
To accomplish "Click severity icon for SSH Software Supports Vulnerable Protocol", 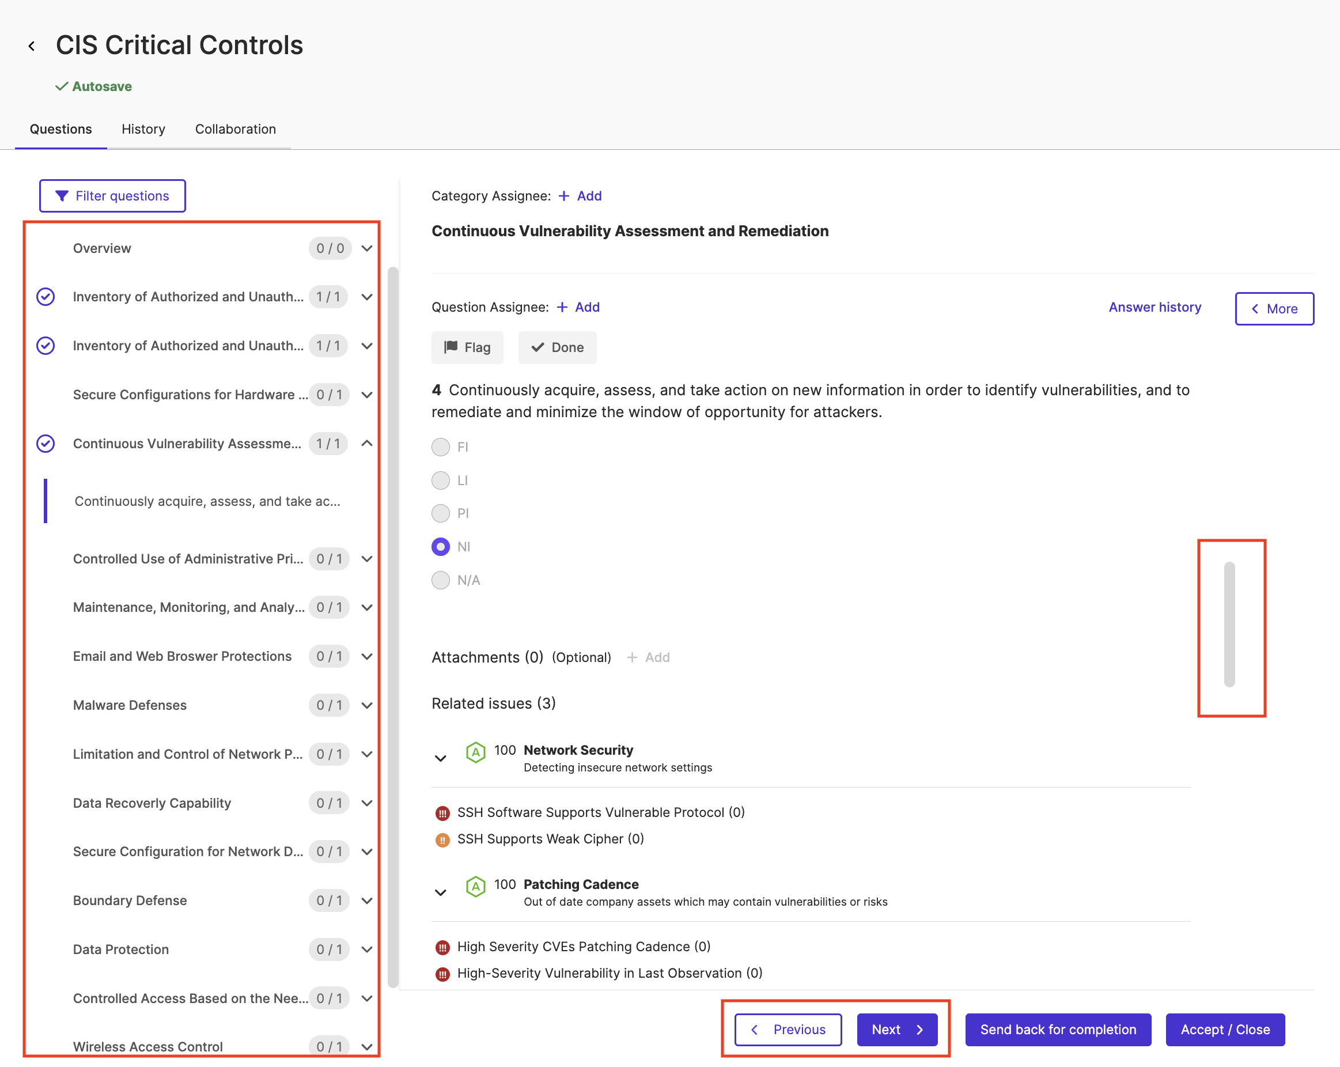I will pos(442,814).
